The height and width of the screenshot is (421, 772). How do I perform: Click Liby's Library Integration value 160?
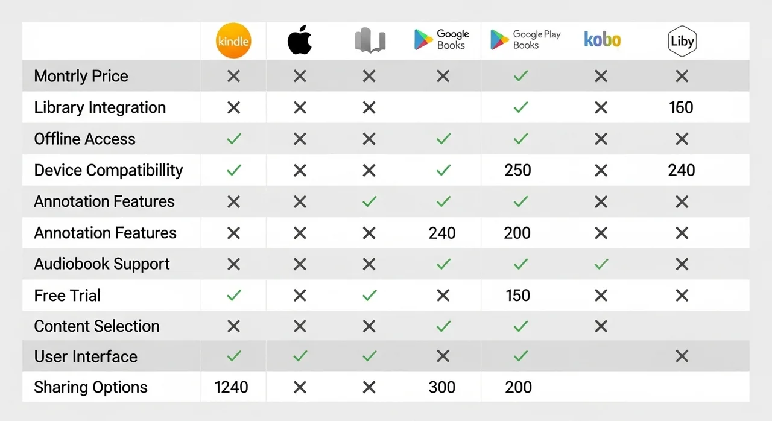coord(681,107)
